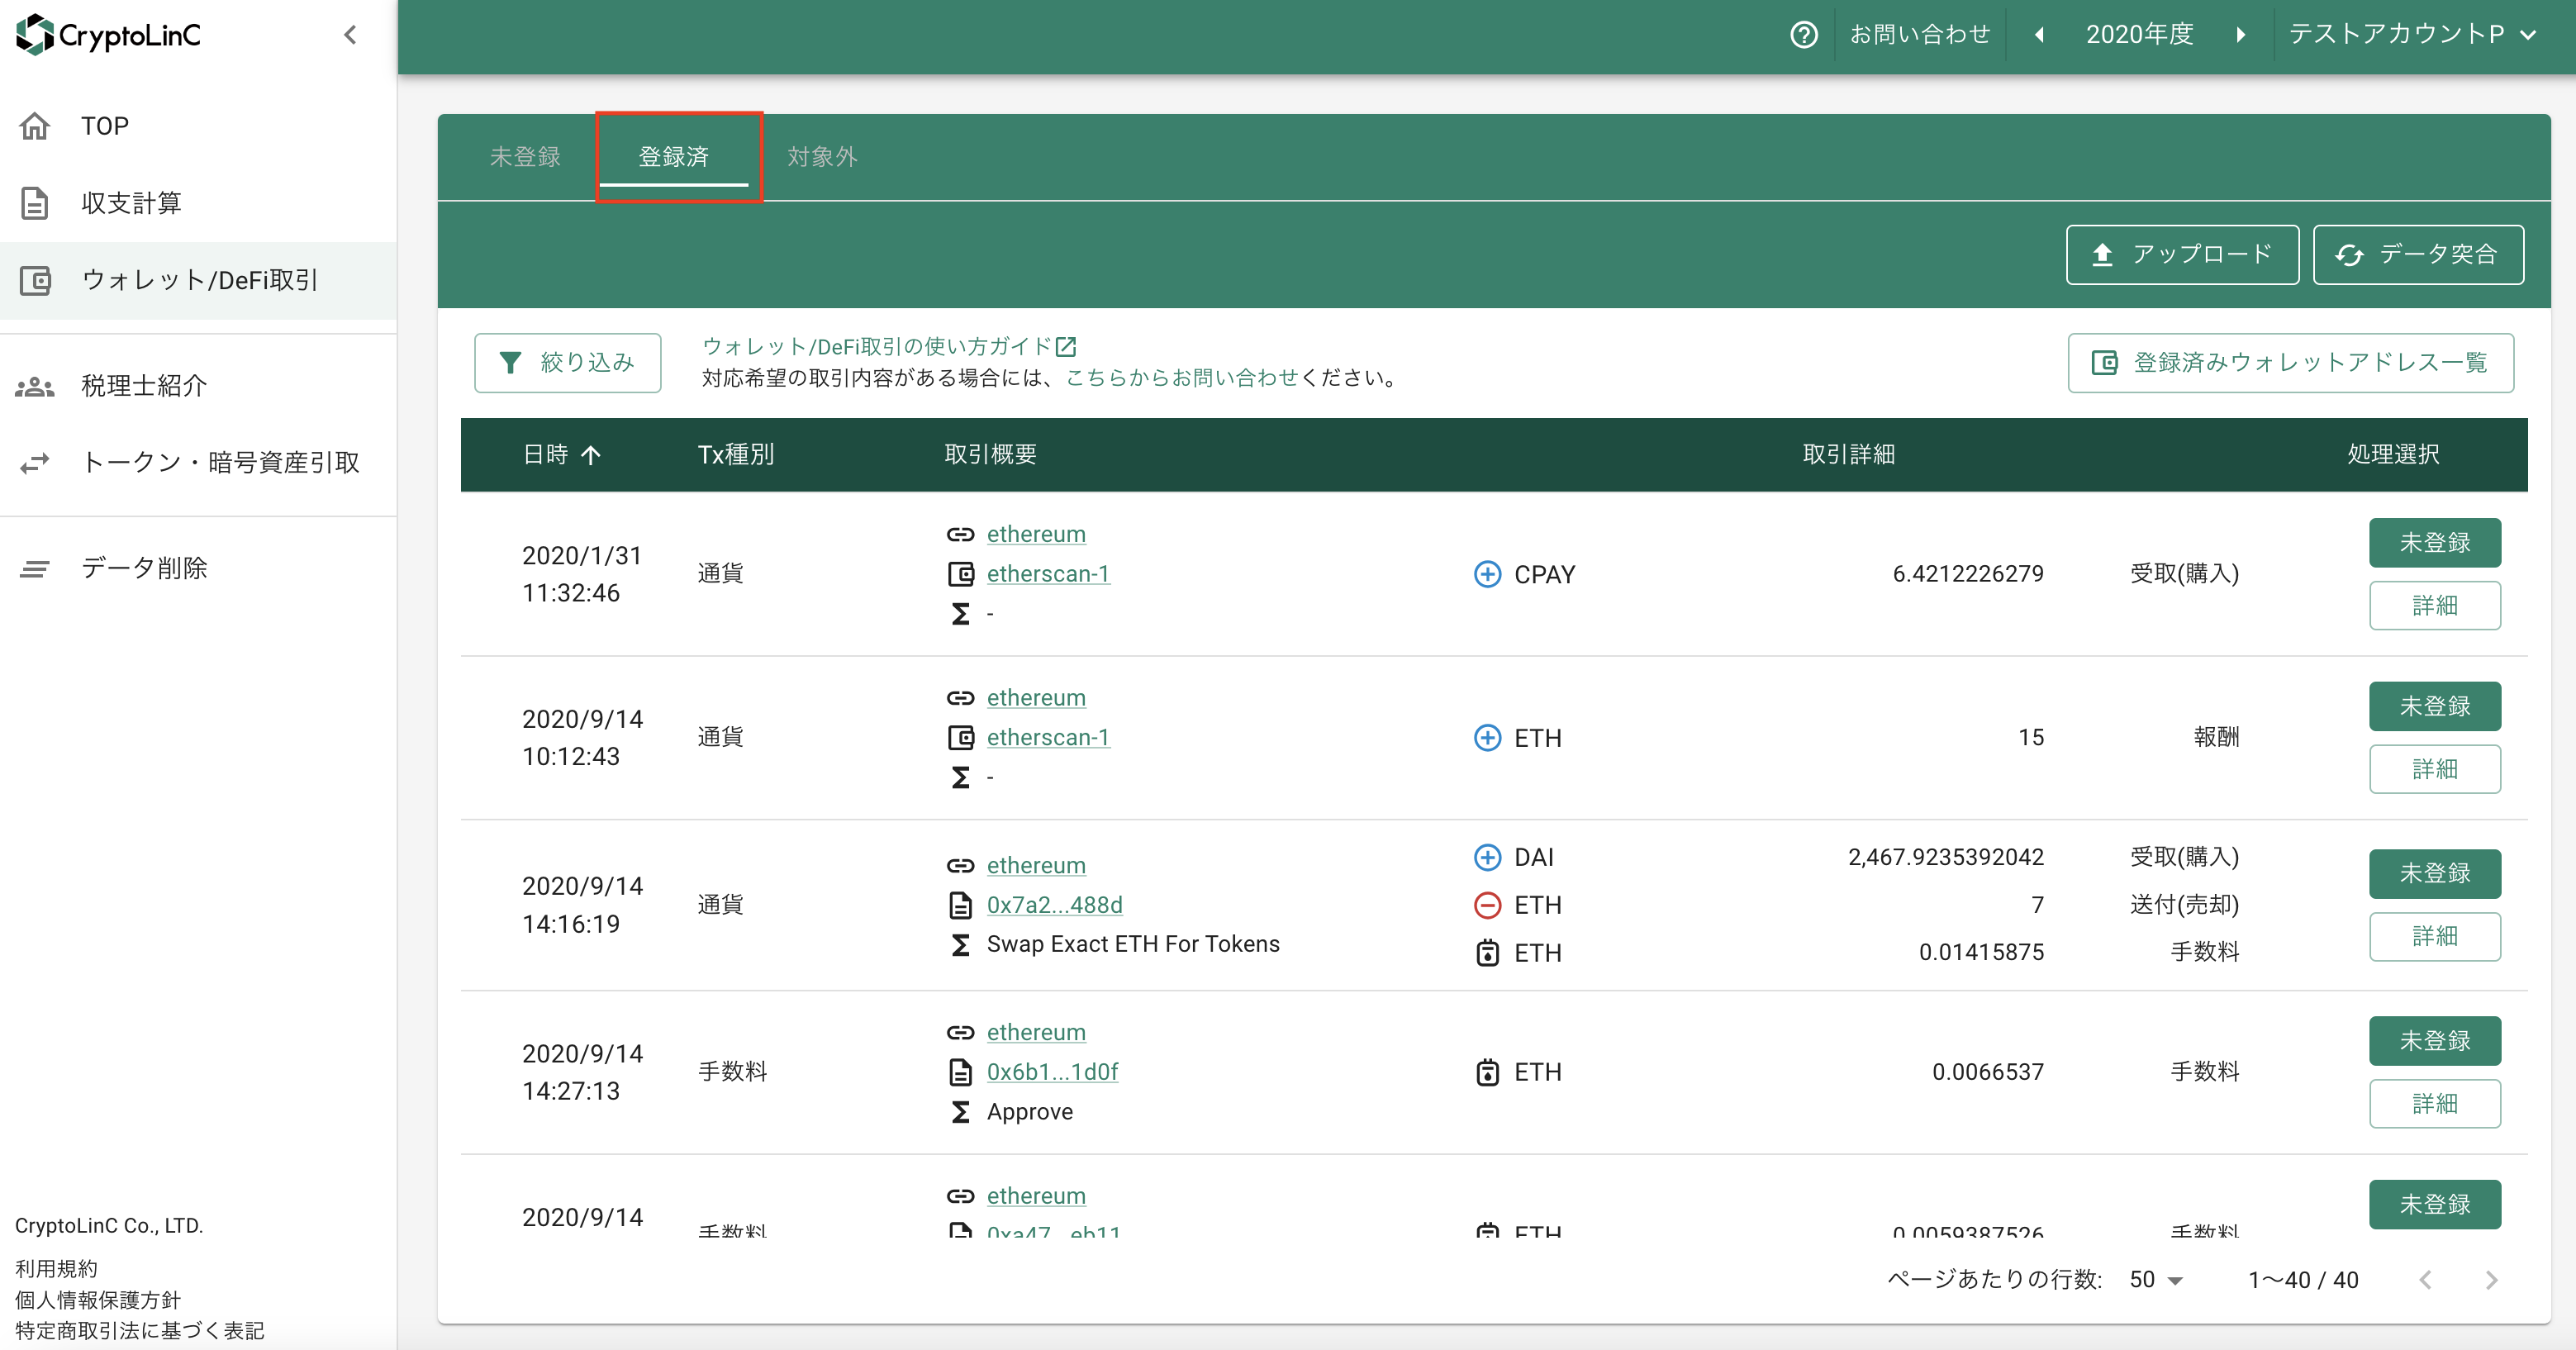Click 詳細 button in 報酬 row
The image size is (2576, 1350).
tap(2435, 769)
